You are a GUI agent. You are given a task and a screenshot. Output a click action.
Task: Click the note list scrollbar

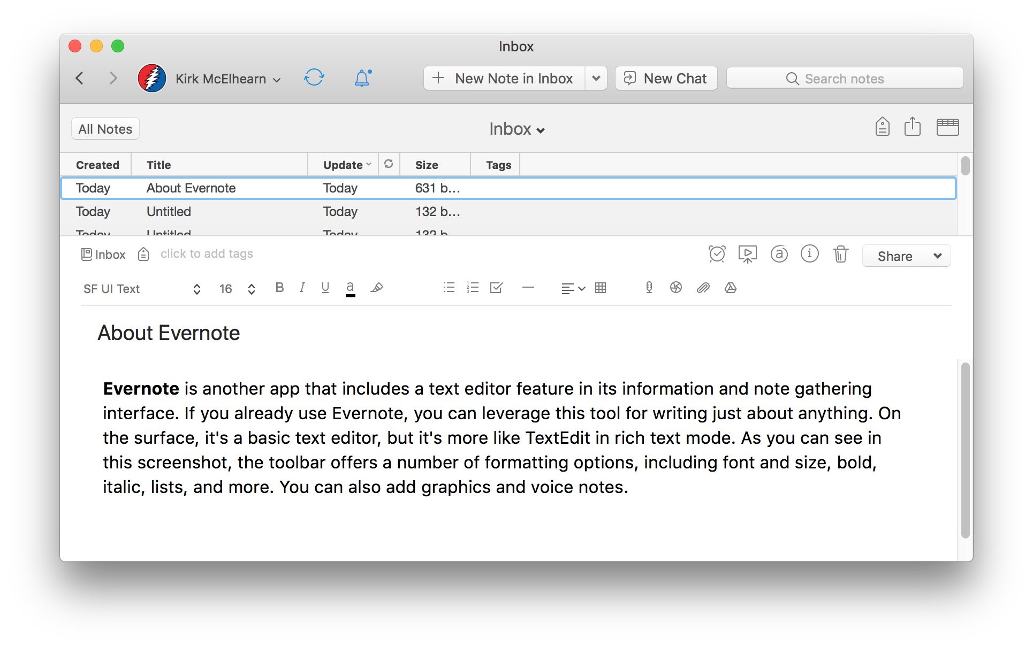click(x=965, y=165)
